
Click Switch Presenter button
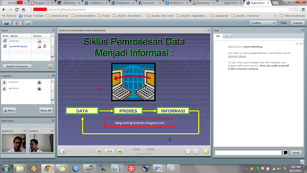coord(17,66)
